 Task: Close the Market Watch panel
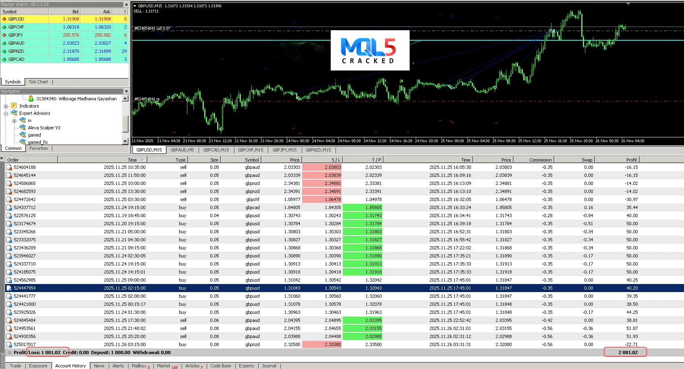[126, 4]
